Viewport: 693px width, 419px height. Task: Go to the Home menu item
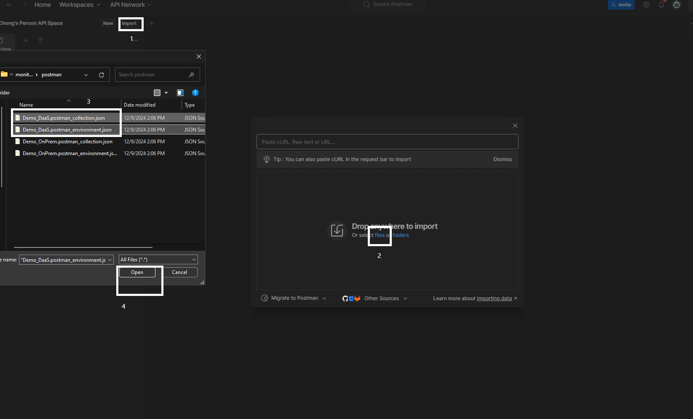click(43, 5)
